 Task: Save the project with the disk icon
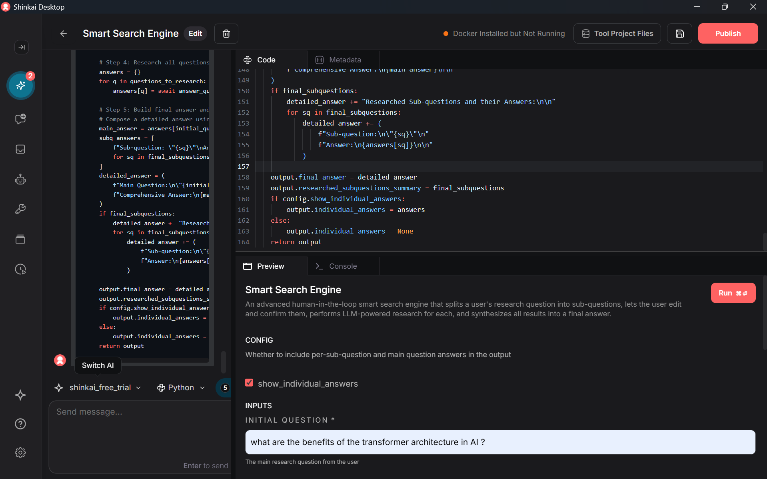tap(679, 33)
